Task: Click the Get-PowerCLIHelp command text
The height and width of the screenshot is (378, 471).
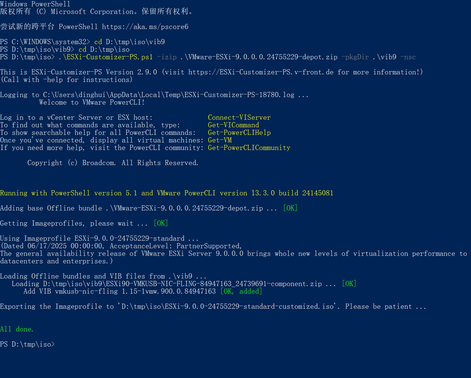Action: (x=239, y=133)
